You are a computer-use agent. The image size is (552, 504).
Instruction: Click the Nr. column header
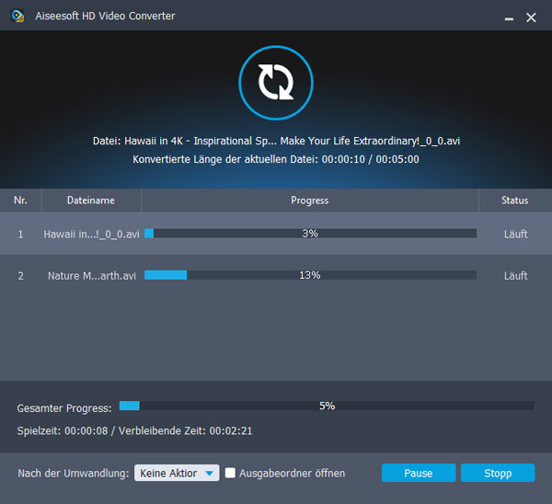(20, 200)
